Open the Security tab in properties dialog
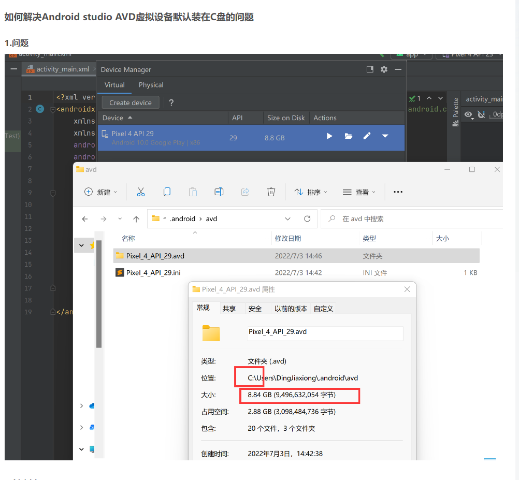 (x=255, y=309)
